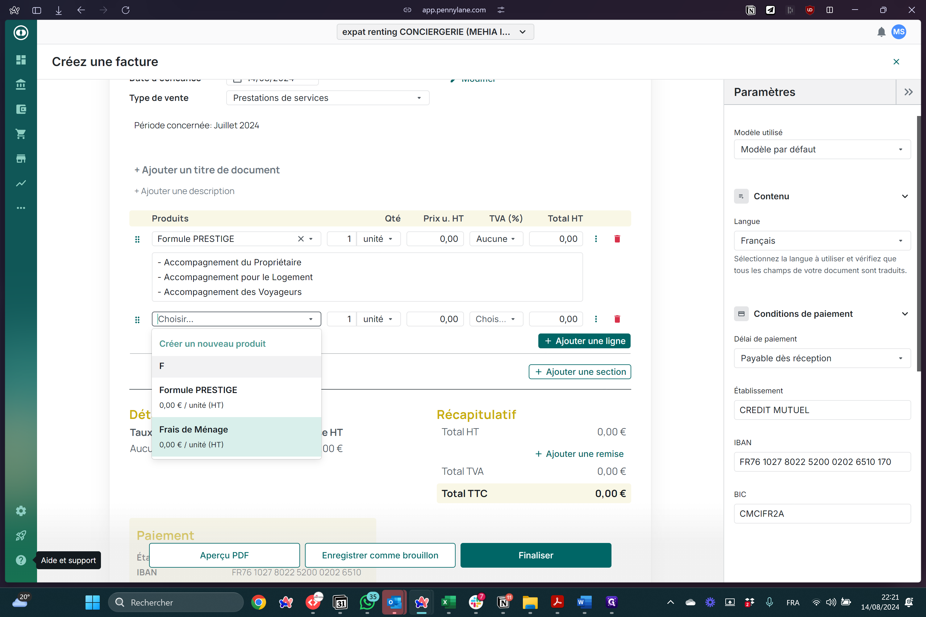This screenshot has height=617, width=926.
Task: Open the Délai de paiement dropdown
Action: [822, 358]
